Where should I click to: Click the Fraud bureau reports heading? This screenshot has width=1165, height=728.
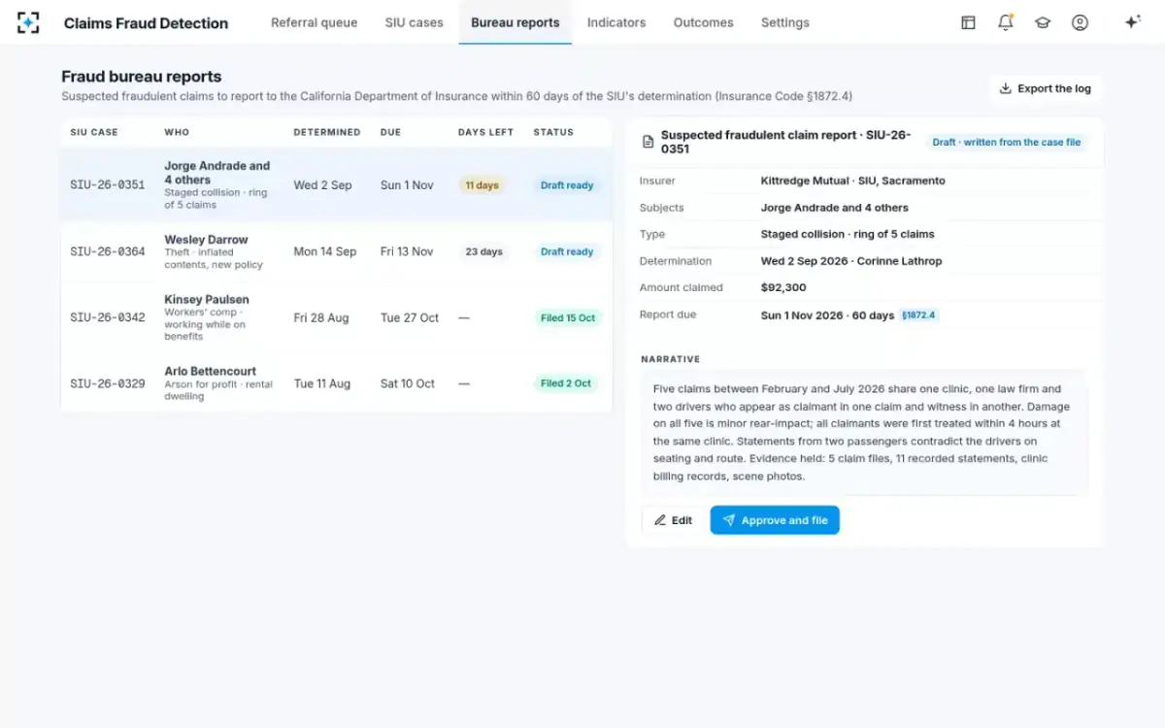coord(142,77)
